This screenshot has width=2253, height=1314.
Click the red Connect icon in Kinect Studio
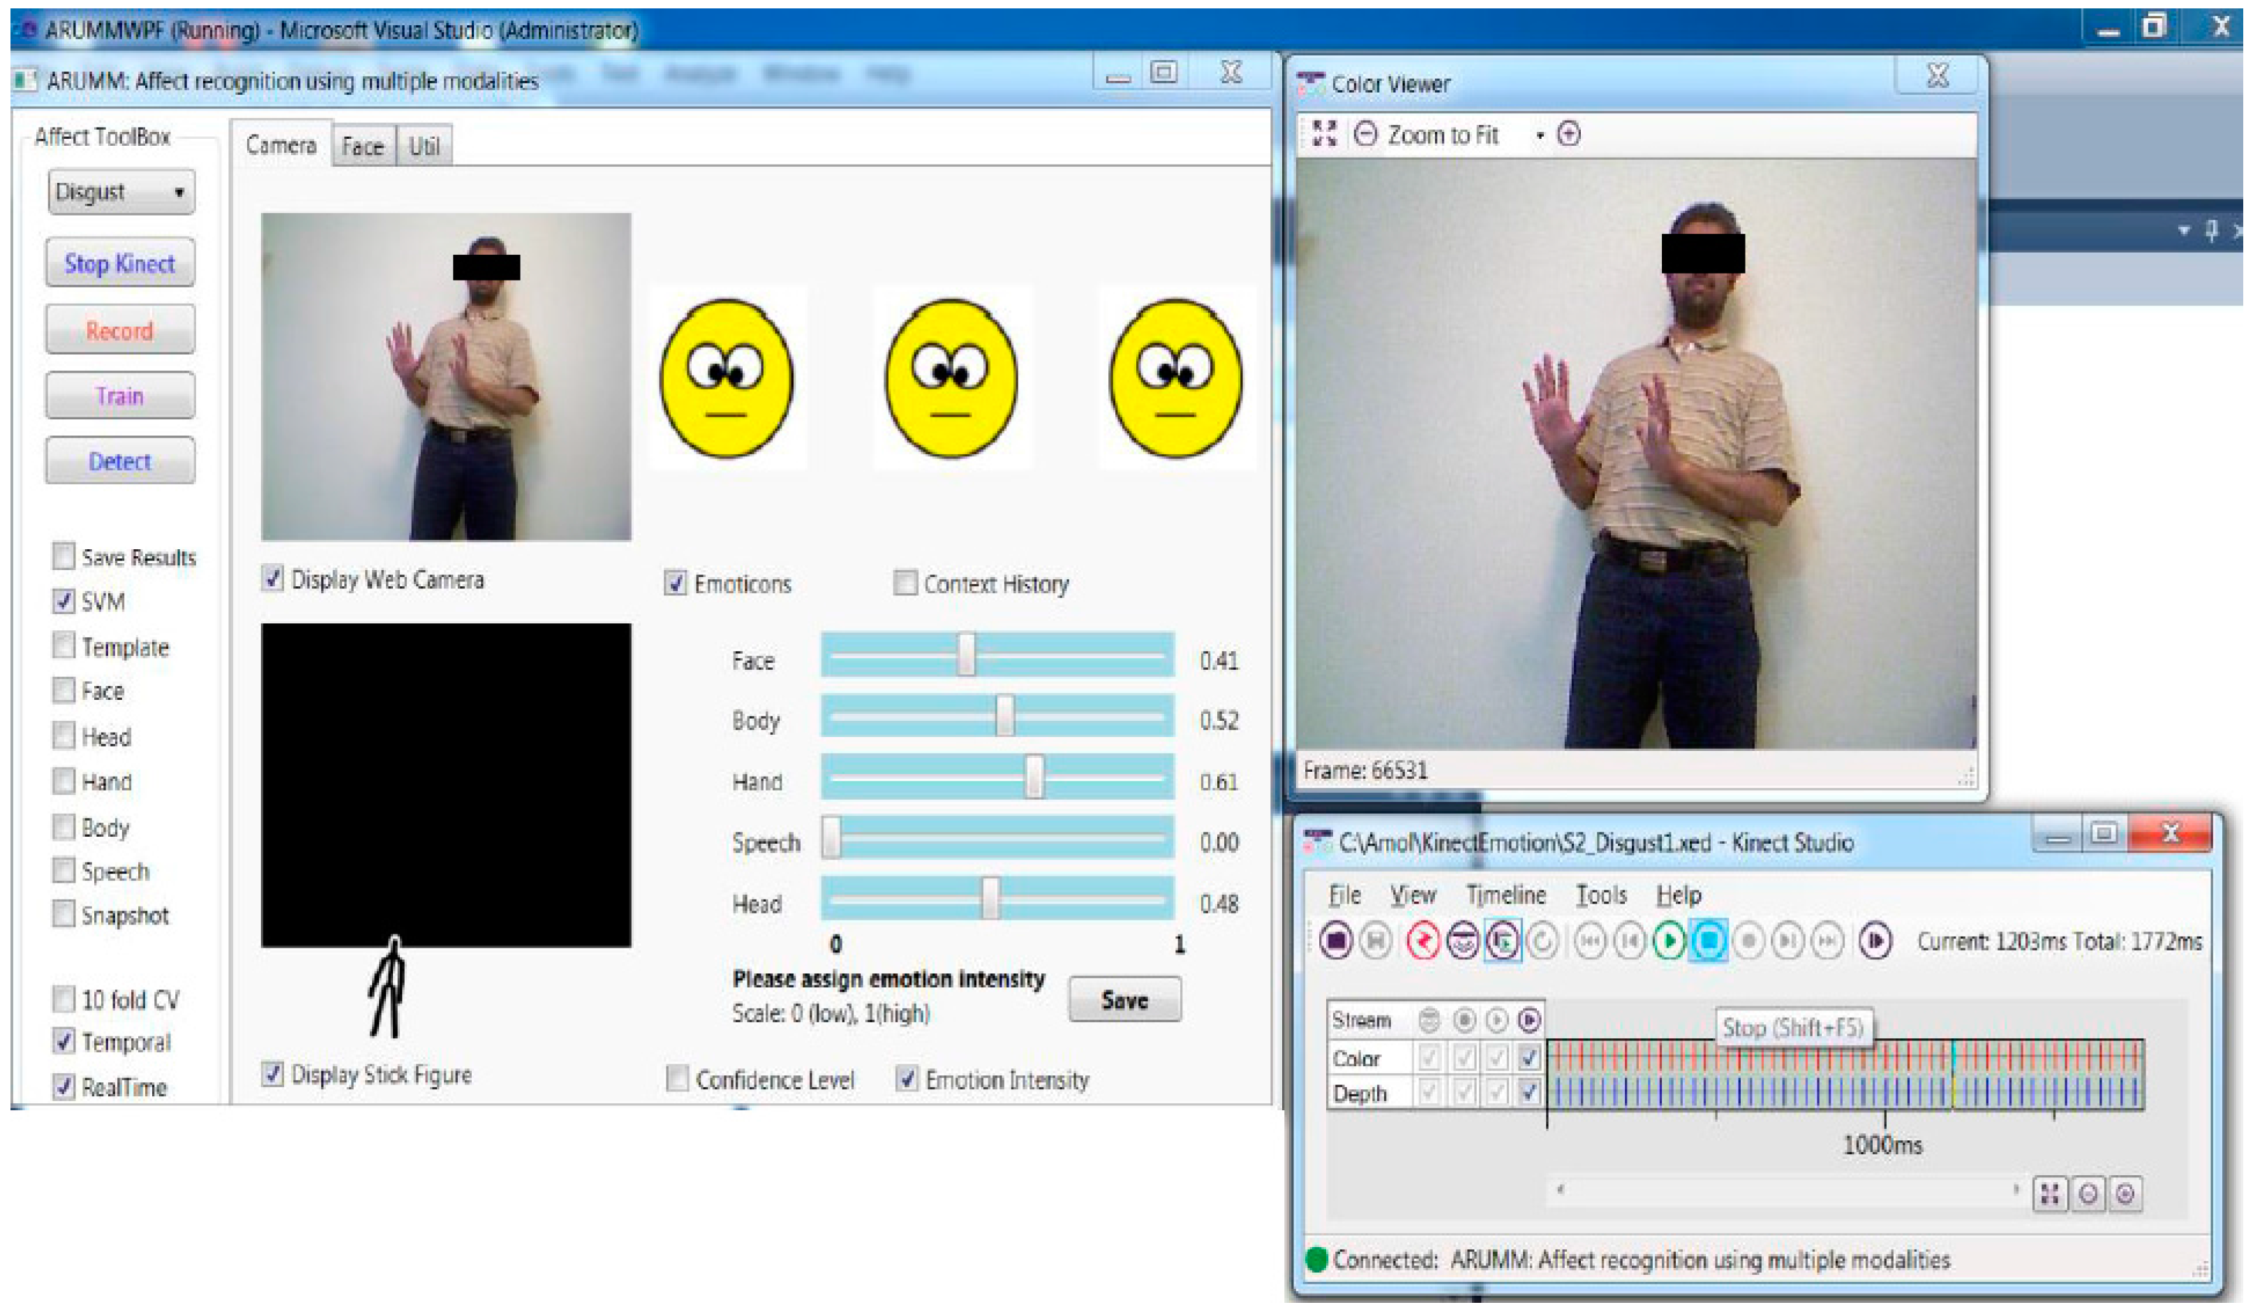[1422, 941]
